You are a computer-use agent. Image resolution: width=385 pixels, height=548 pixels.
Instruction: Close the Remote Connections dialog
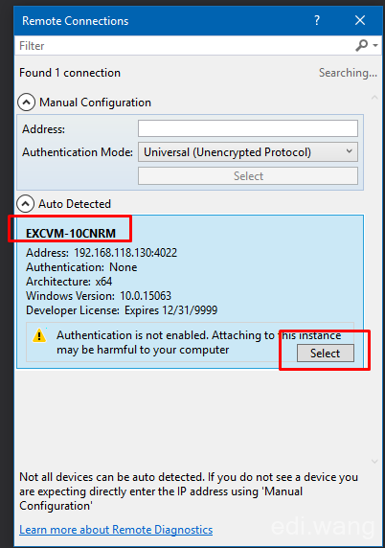pos(360,20)
